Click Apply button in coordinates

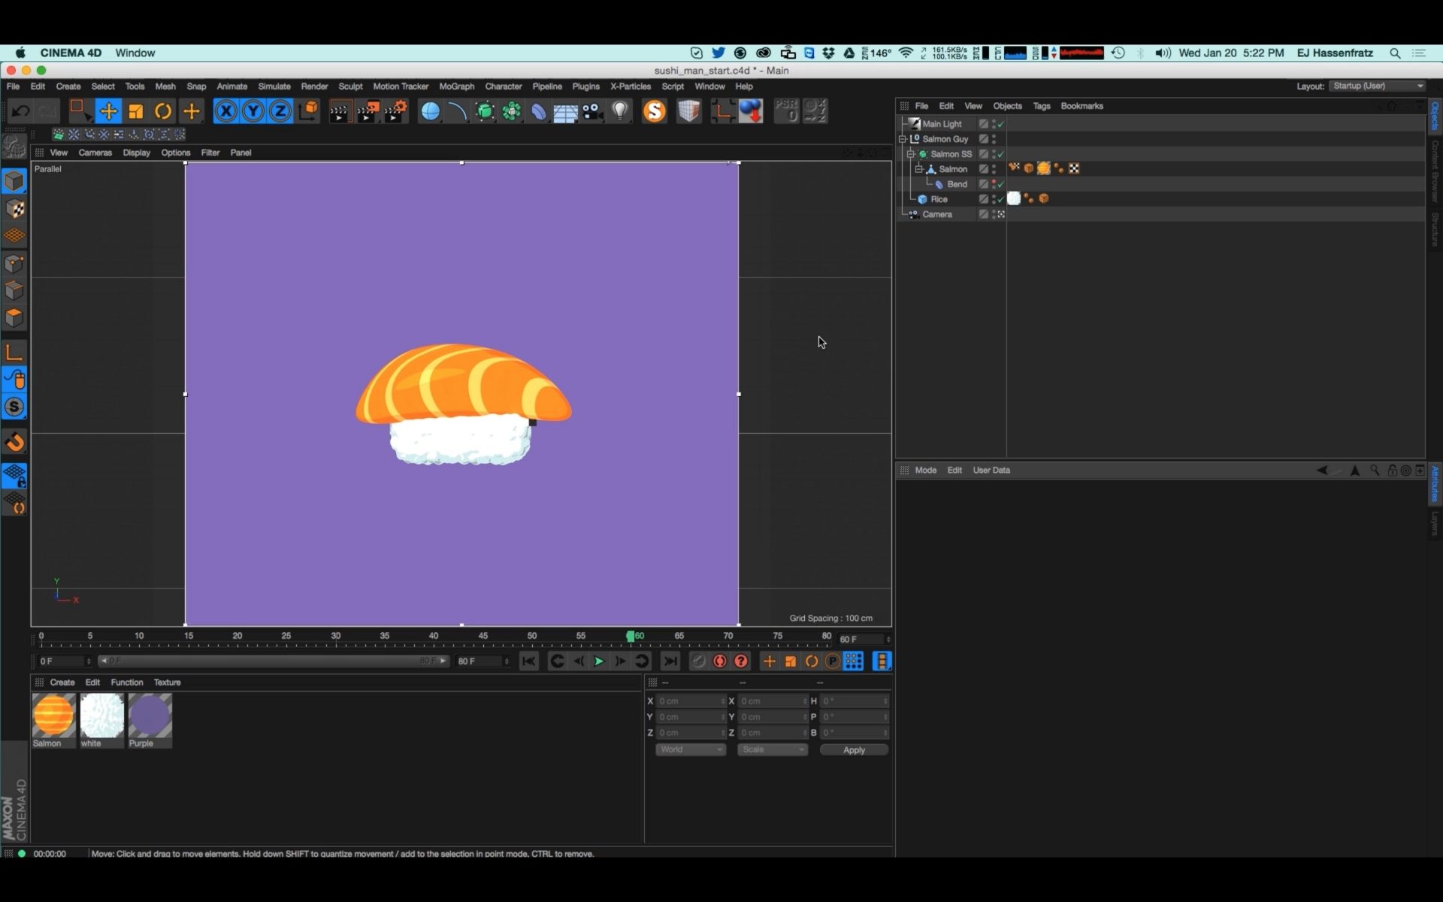click(853, 749)
